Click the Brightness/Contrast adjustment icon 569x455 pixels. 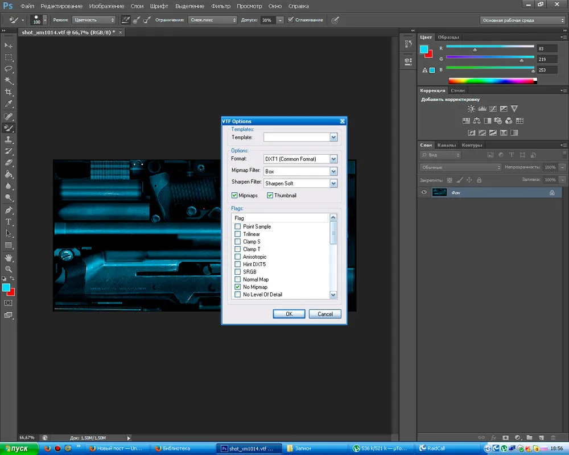[471, 108]
